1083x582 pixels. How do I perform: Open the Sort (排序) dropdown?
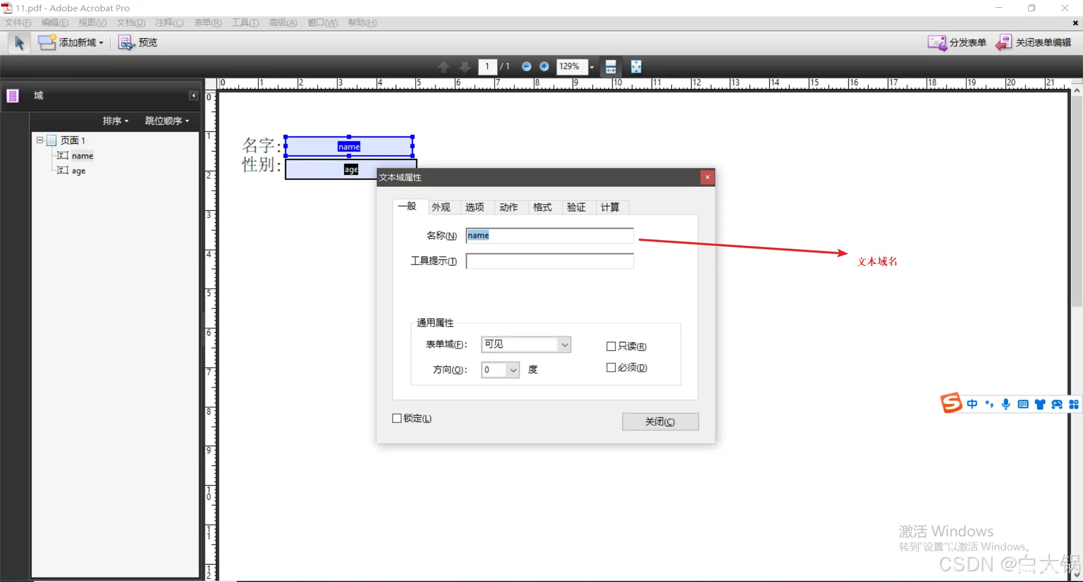116,121
